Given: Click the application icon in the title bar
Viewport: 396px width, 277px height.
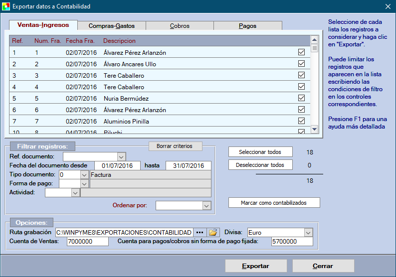Looking at the screenshot, I should point(6,6).
